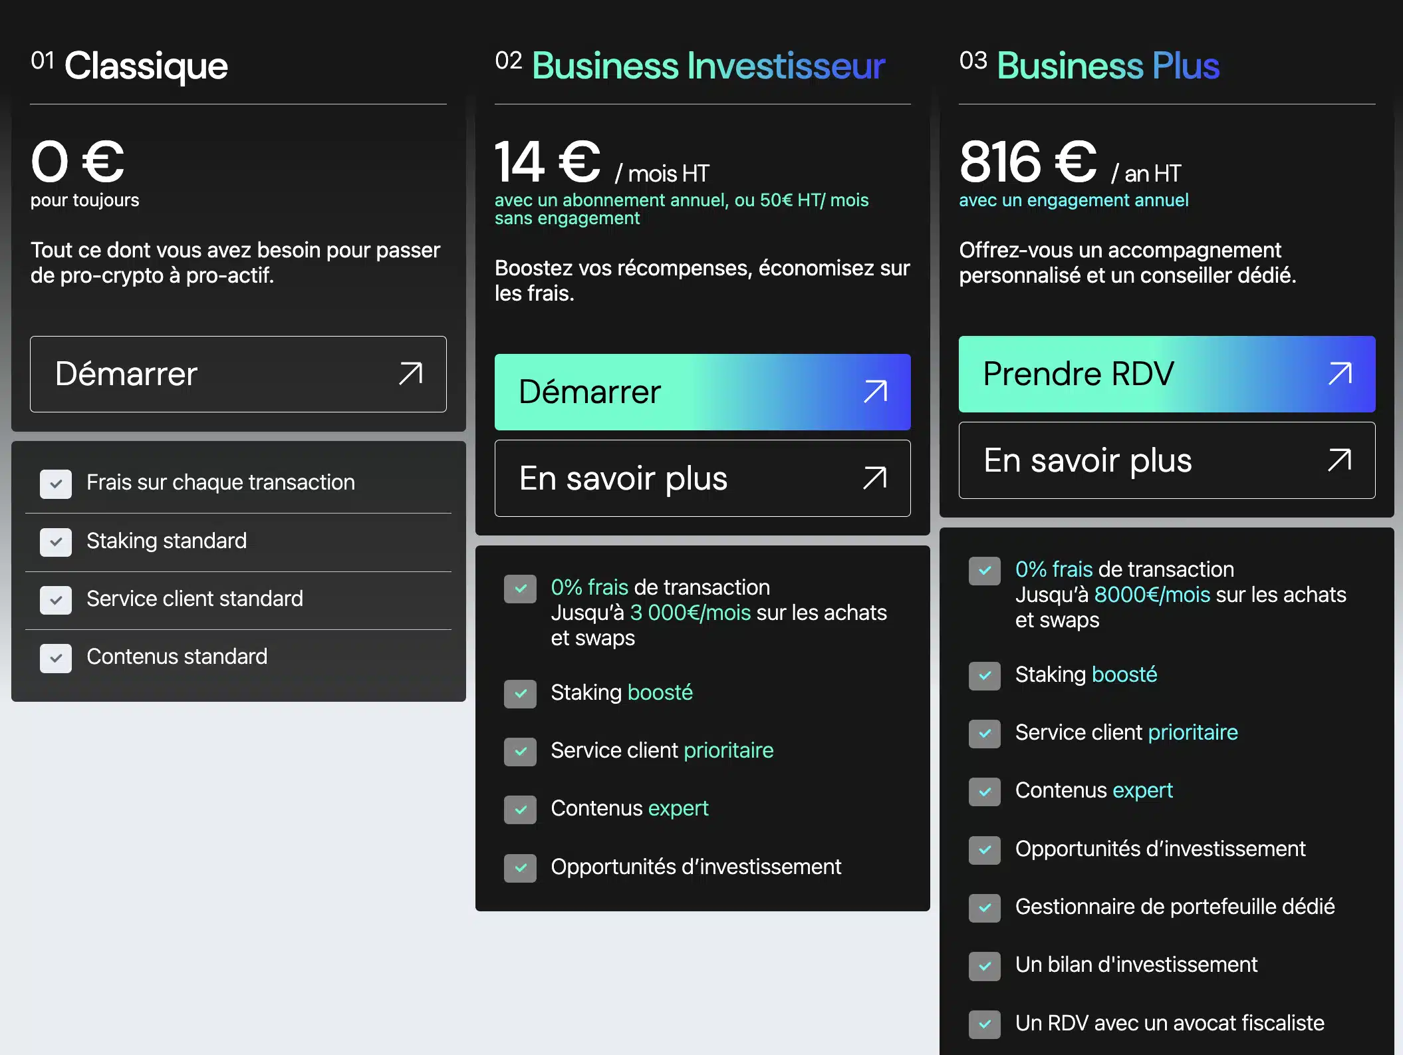This screenshot has height=1055, width=1403.
Task: Click the Classique plan heading
Action: click(146, 66)
